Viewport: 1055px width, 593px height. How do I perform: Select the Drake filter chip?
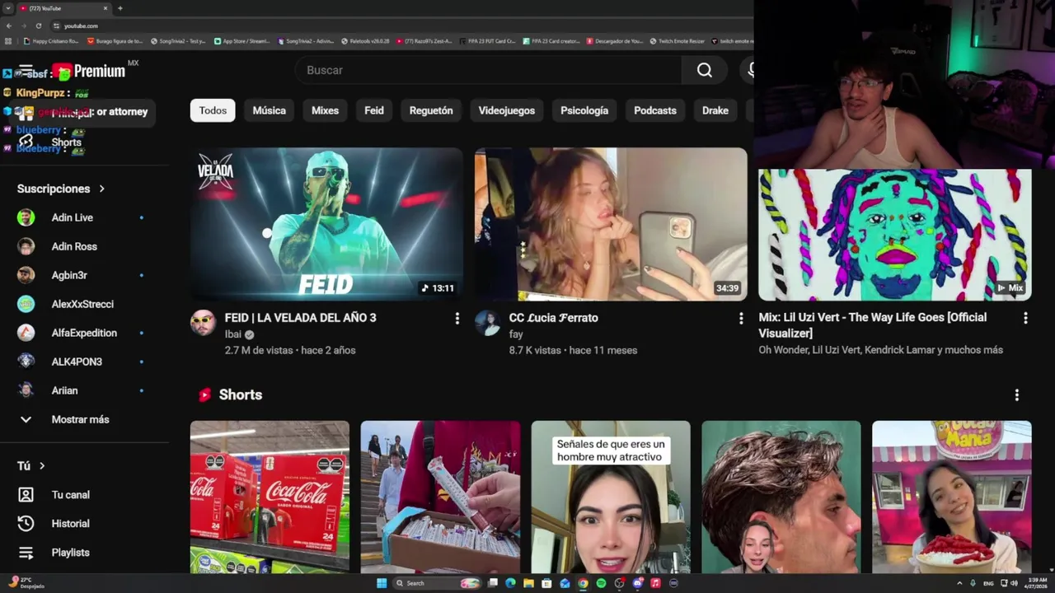pos(715,110)
